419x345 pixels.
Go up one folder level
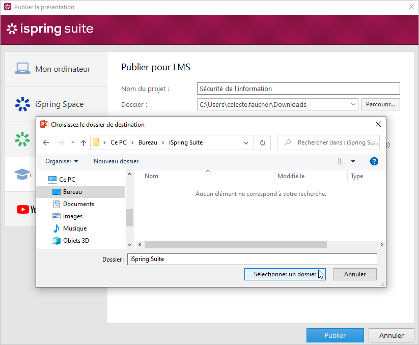pos(83,142)
